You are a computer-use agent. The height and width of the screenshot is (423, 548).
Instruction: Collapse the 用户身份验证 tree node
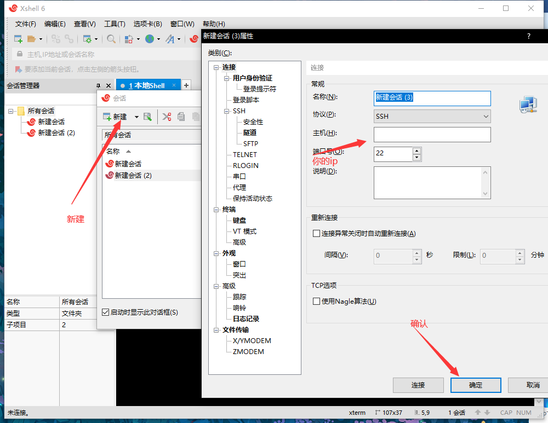(226, 78)
